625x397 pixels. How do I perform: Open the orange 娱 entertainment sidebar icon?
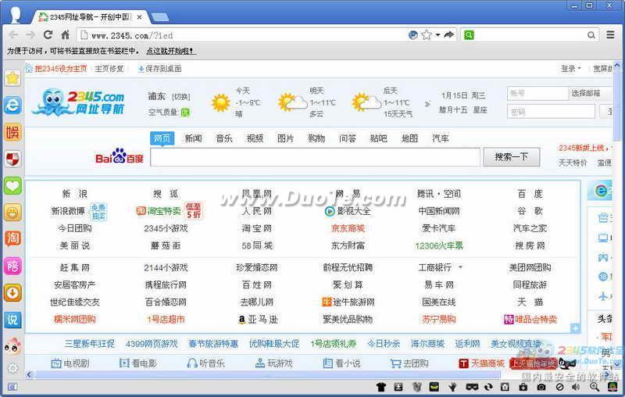12,132
